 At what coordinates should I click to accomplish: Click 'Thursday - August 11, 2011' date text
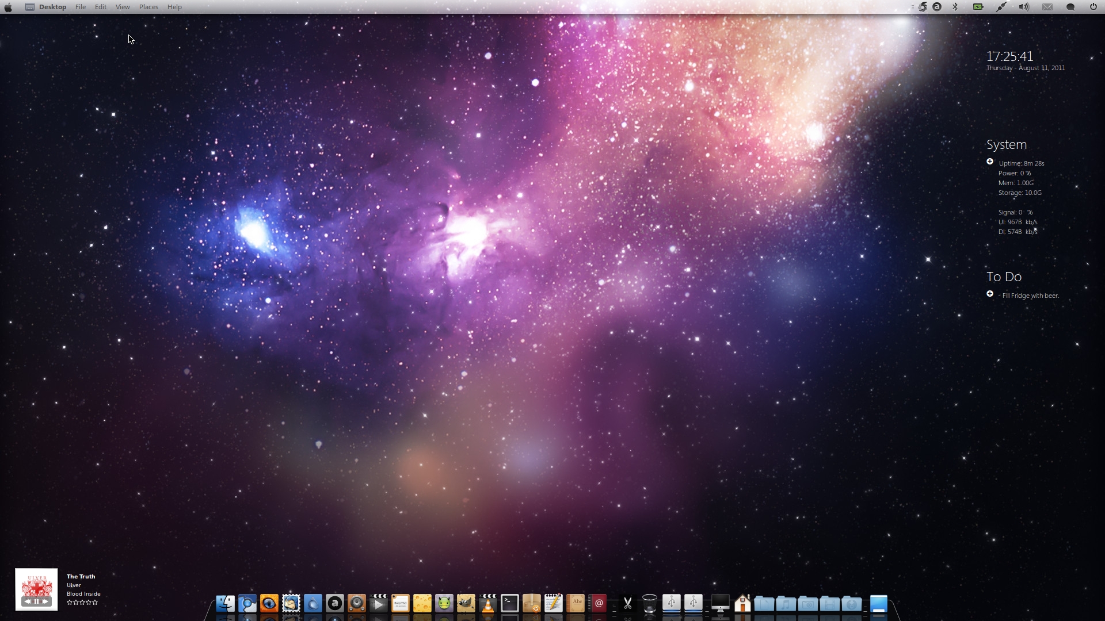(1026, 68)
